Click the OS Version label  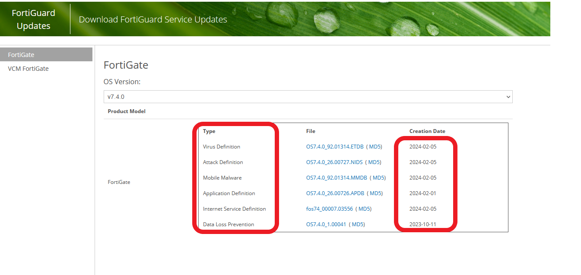click(122, 82)
